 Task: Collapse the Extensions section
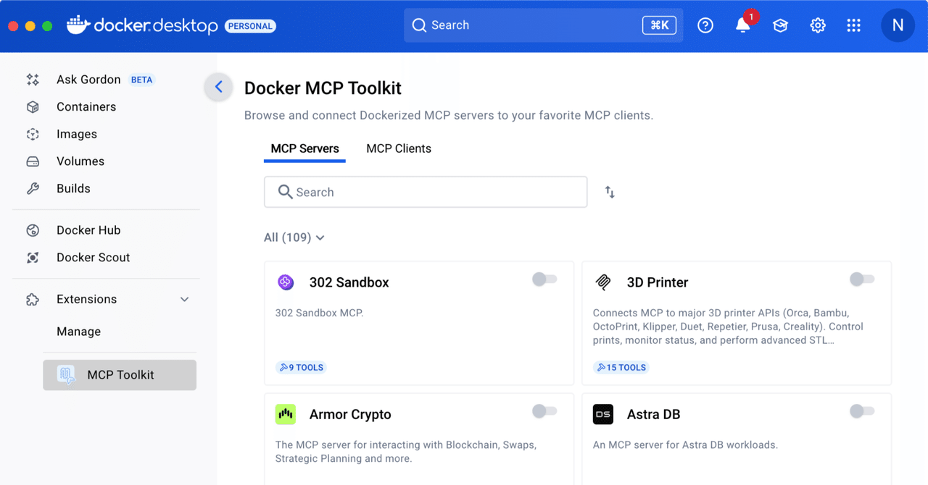click(x=184, y=299)
